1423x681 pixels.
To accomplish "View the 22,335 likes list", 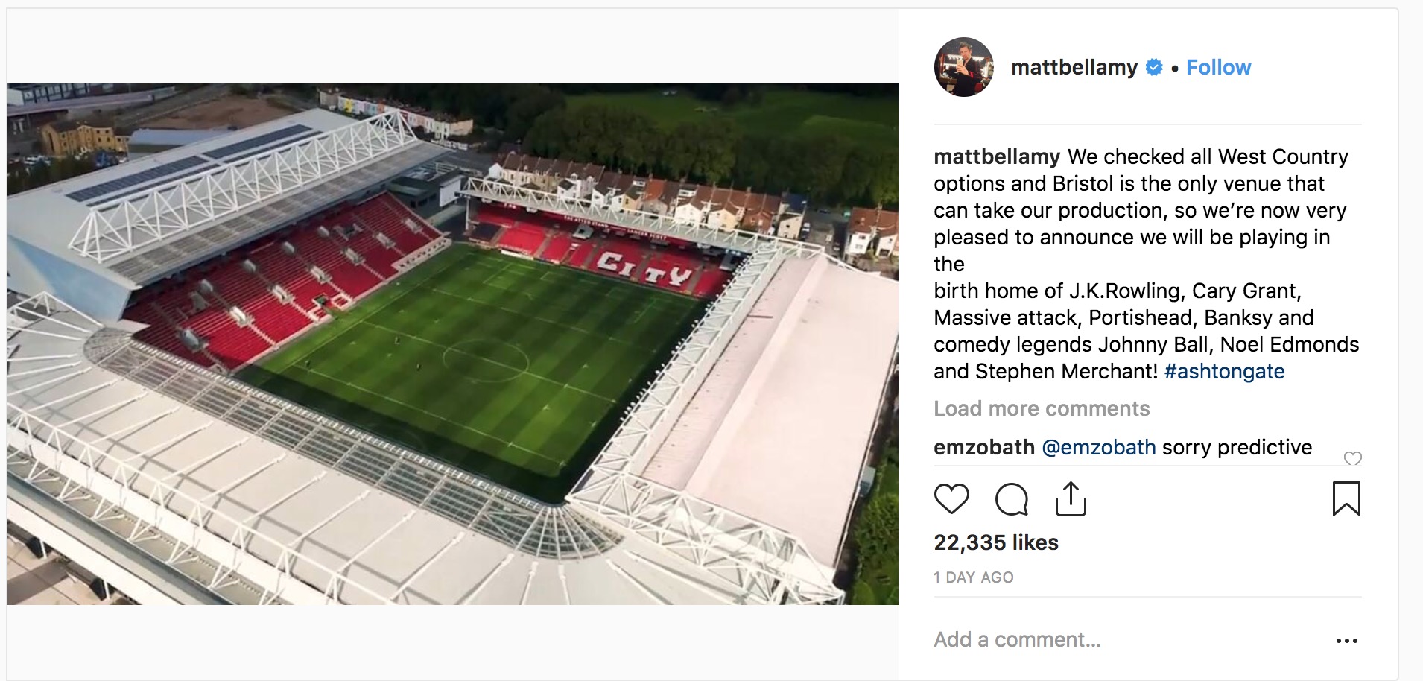I will pos(995,542).
